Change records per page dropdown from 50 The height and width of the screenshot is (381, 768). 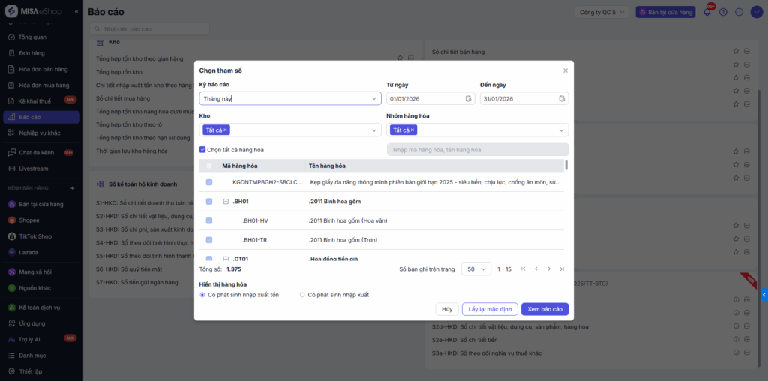pos(477,268)
